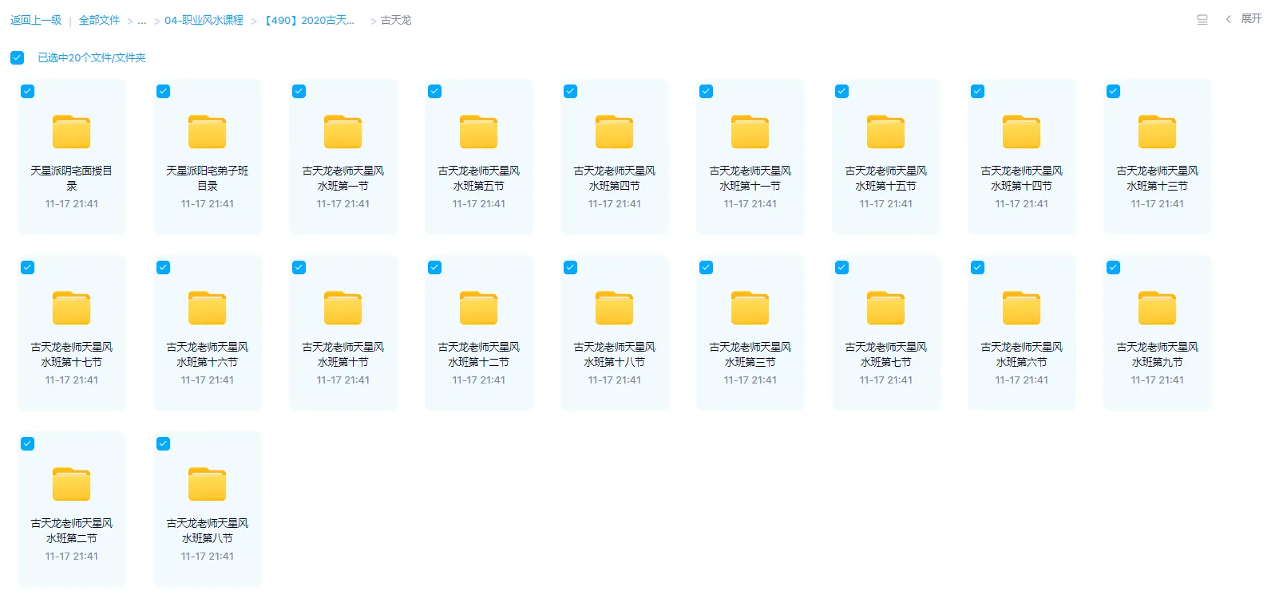Open folder icon for 水班第十八节

point(614,308)
